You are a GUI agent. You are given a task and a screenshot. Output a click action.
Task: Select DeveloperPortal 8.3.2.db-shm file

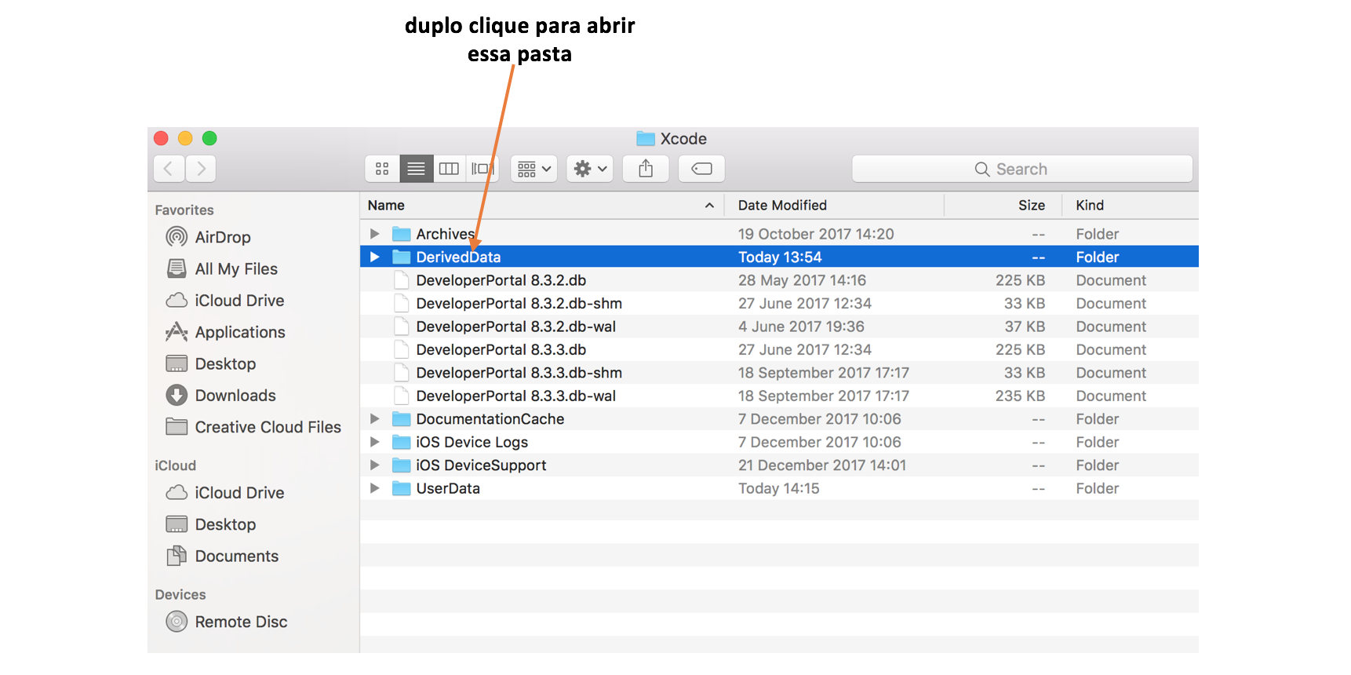coord(519,304)
